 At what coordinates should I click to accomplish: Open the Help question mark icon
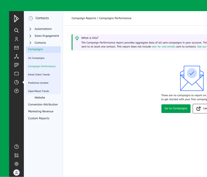pyautogui.click(x=16, y=147)
